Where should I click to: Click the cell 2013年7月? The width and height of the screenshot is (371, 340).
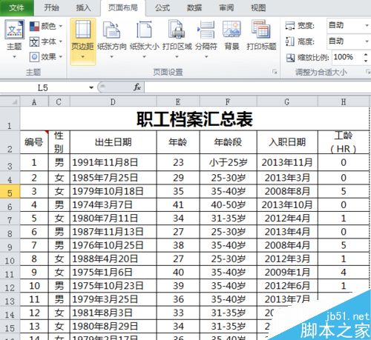[x=287, y=299]
